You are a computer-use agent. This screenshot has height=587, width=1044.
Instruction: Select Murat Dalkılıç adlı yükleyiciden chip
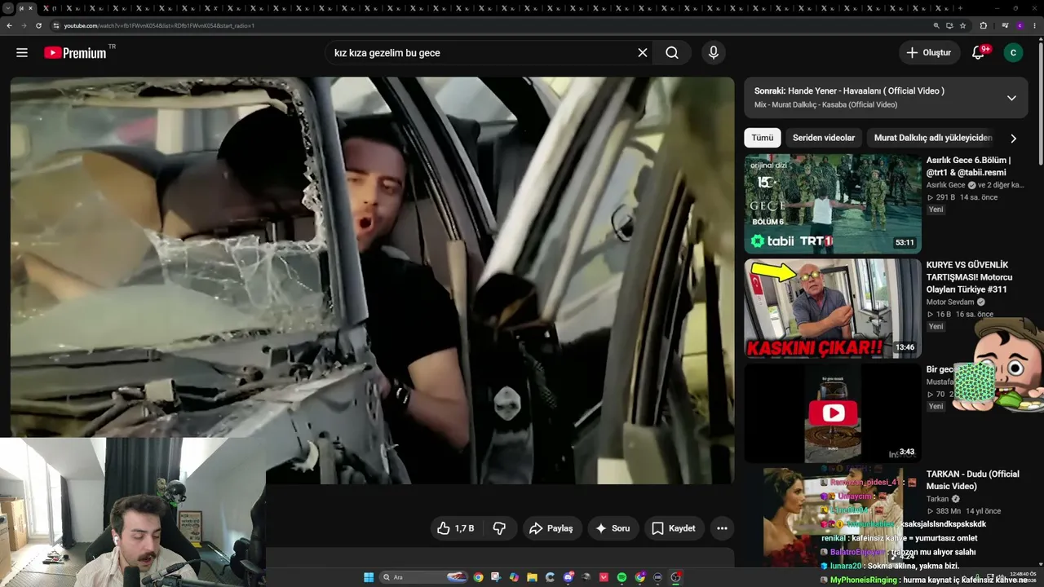coord(933,138)
